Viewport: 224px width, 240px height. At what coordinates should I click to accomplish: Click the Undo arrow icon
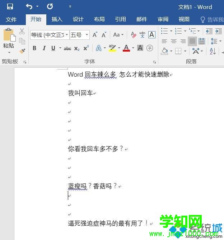[29, 6]
